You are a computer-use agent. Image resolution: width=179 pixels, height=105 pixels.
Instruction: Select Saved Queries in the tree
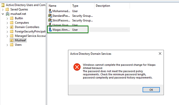point(19,9)
